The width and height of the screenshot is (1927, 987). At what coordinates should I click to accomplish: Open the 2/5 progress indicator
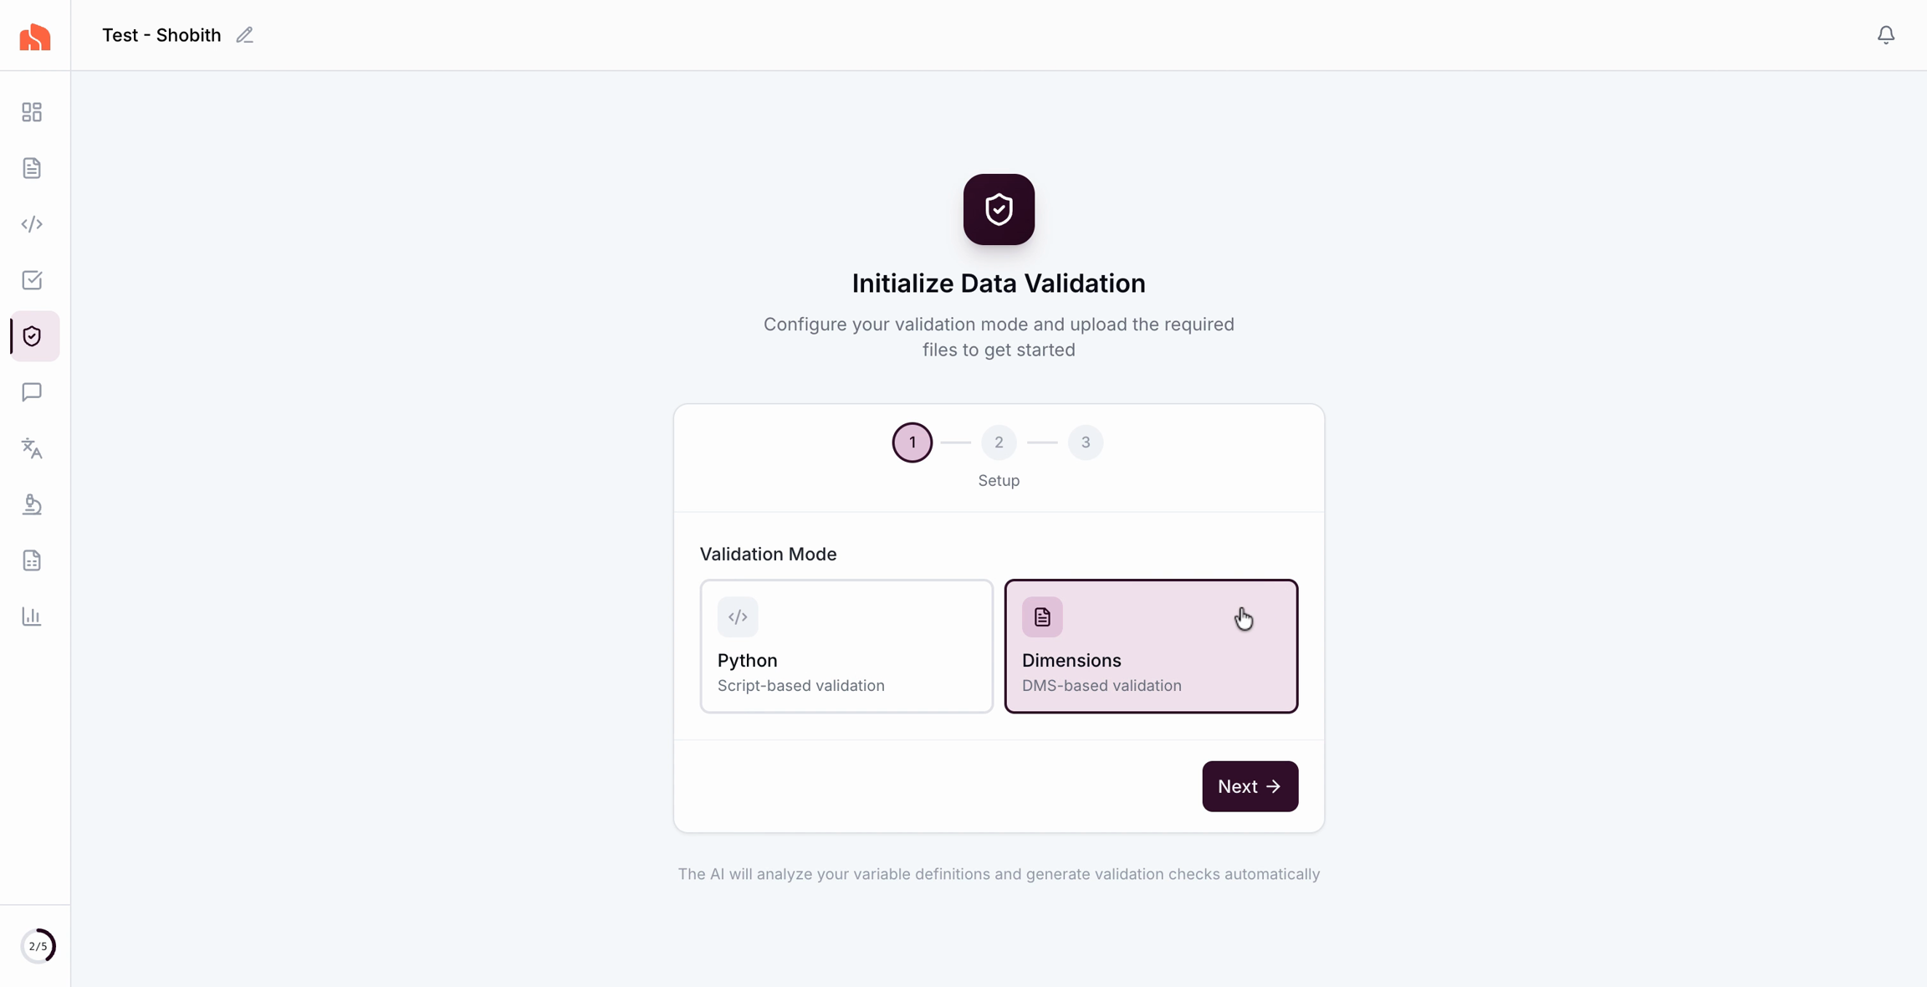38,946
